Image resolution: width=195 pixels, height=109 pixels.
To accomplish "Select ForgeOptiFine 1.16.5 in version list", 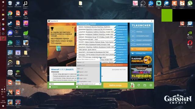I will coord(88,81).
